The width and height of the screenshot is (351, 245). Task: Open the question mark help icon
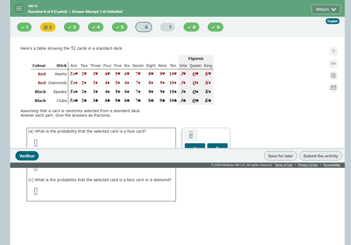(333, 51)
